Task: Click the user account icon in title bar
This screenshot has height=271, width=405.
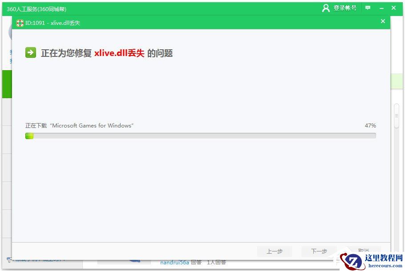Action: click(x=326, y=8)
